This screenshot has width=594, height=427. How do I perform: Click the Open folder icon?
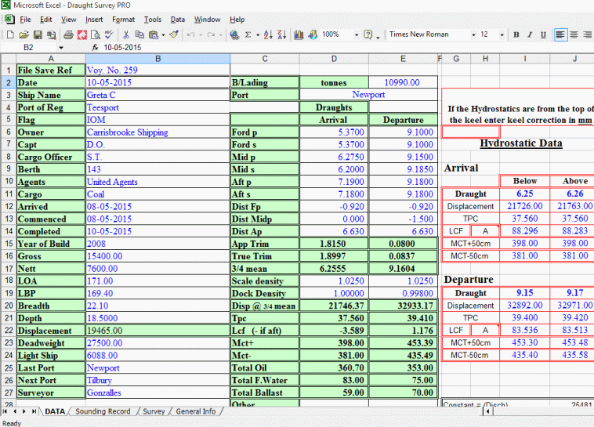pos(24,35)
